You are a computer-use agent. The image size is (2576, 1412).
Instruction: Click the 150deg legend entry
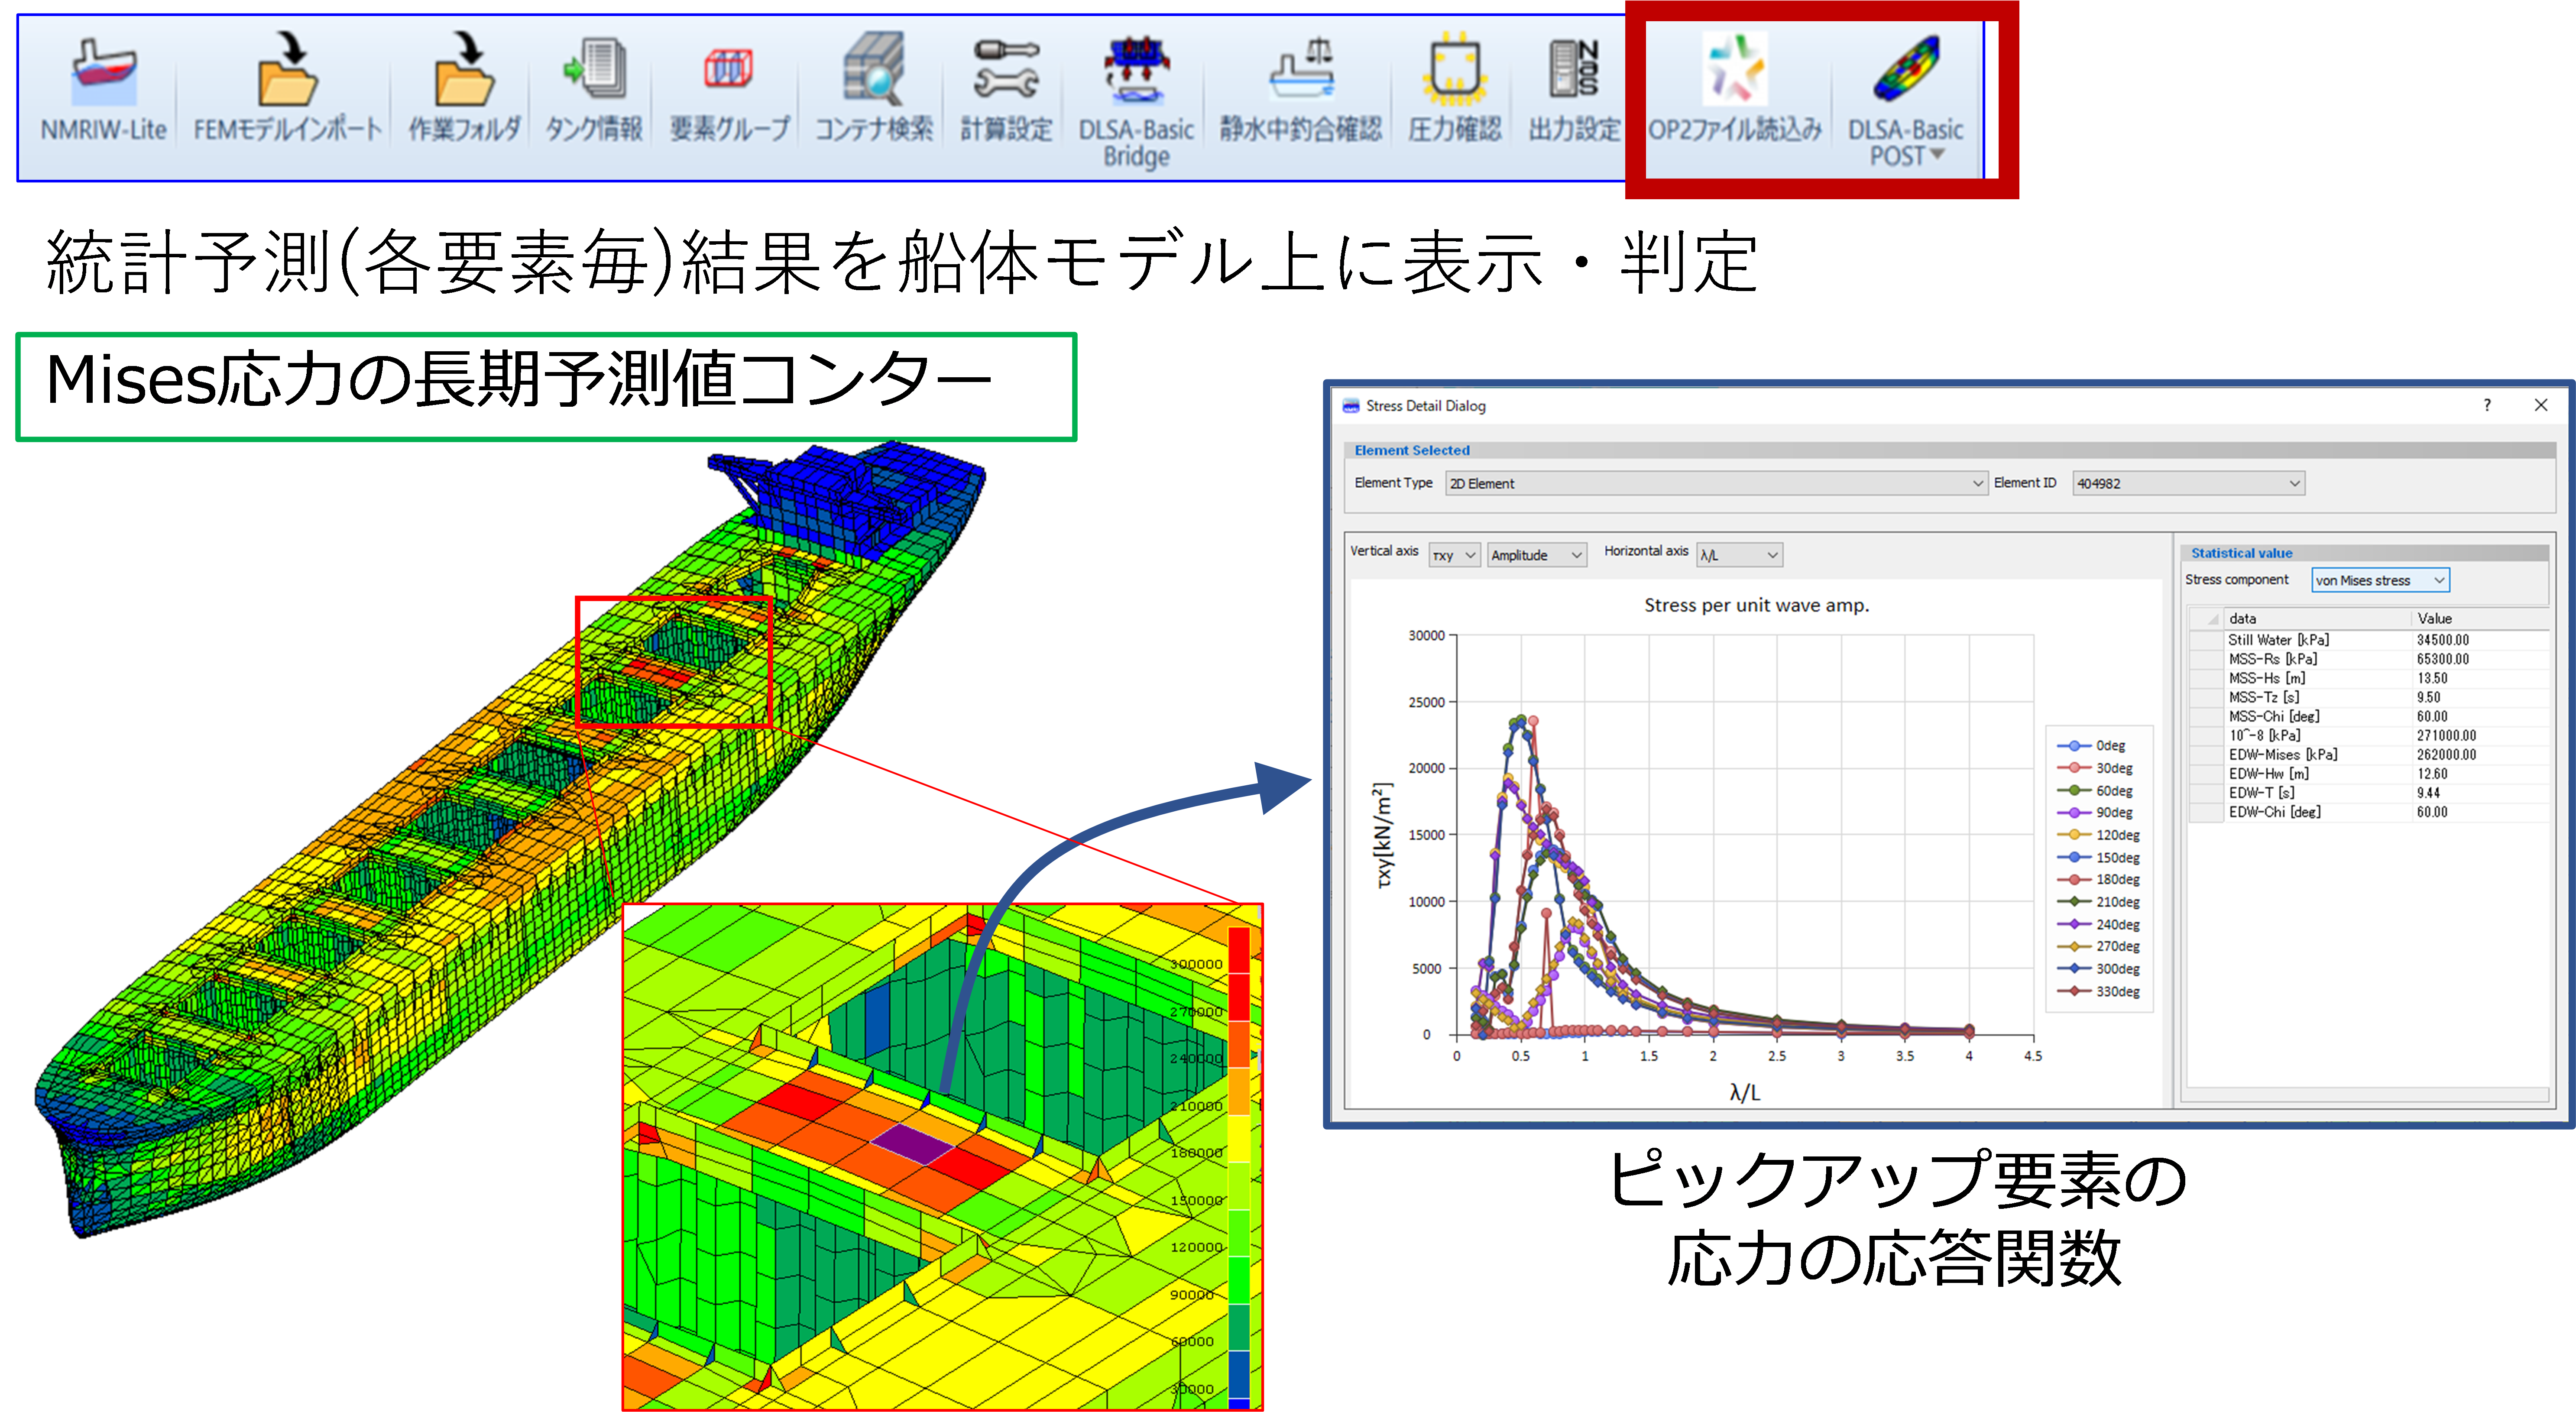point(2099,857)
